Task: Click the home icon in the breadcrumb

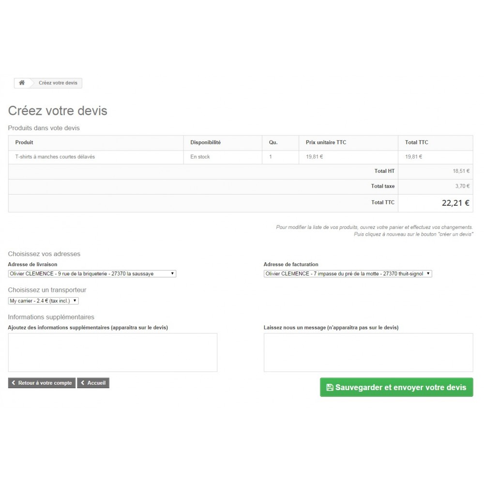Action: 21,83
